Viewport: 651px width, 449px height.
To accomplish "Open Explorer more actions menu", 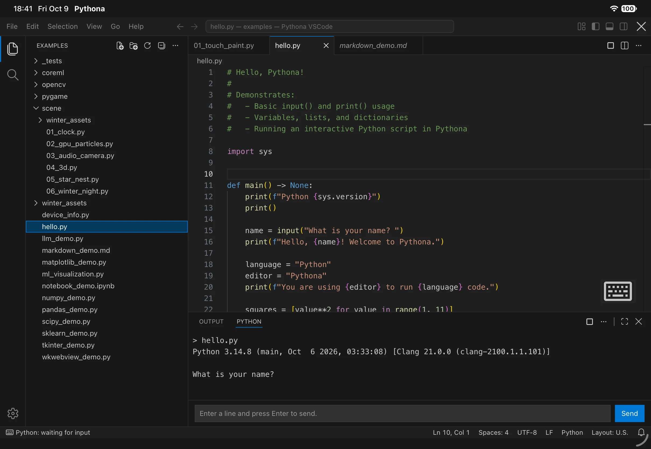I will pos(175,45).
